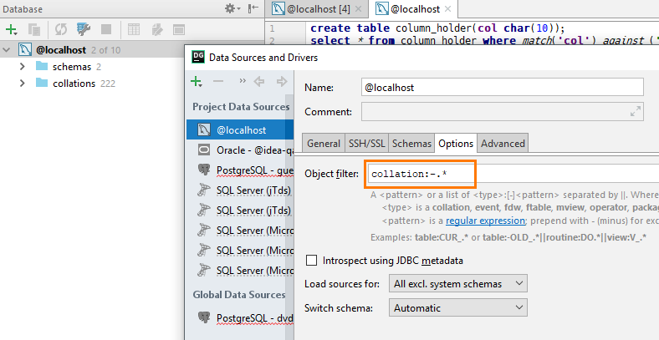Image resolution: width=659 pixels, height=340 pixels.
Task: Switch to the General tab
Action: coord(323,143)
